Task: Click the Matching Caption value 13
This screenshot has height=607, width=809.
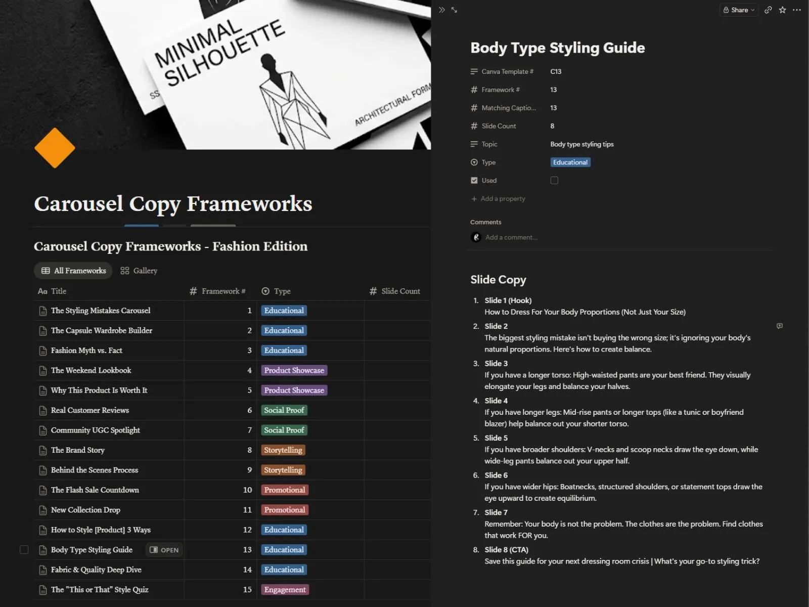Action: pos(553,108)
